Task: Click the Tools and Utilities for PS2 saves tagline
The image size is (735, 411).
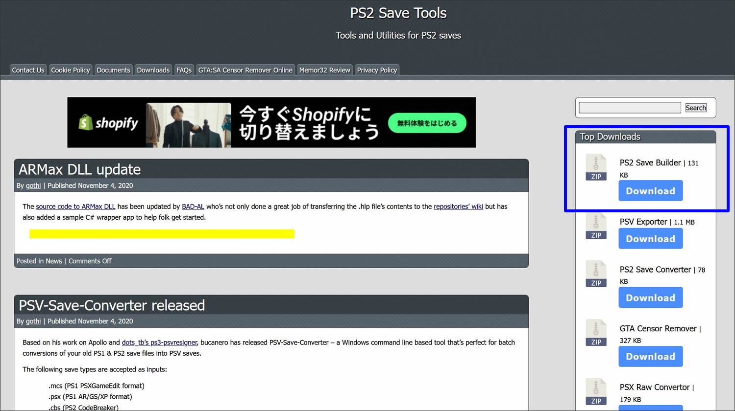Action: [x=398, y=35]
